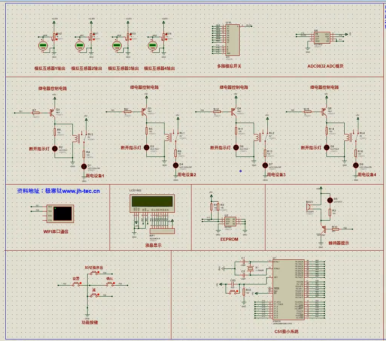Image resolution: width=386 pixels, height=341 pixels.
Task: Select resistor R15 before transistor Q5
Action: [x=308, y=112]
